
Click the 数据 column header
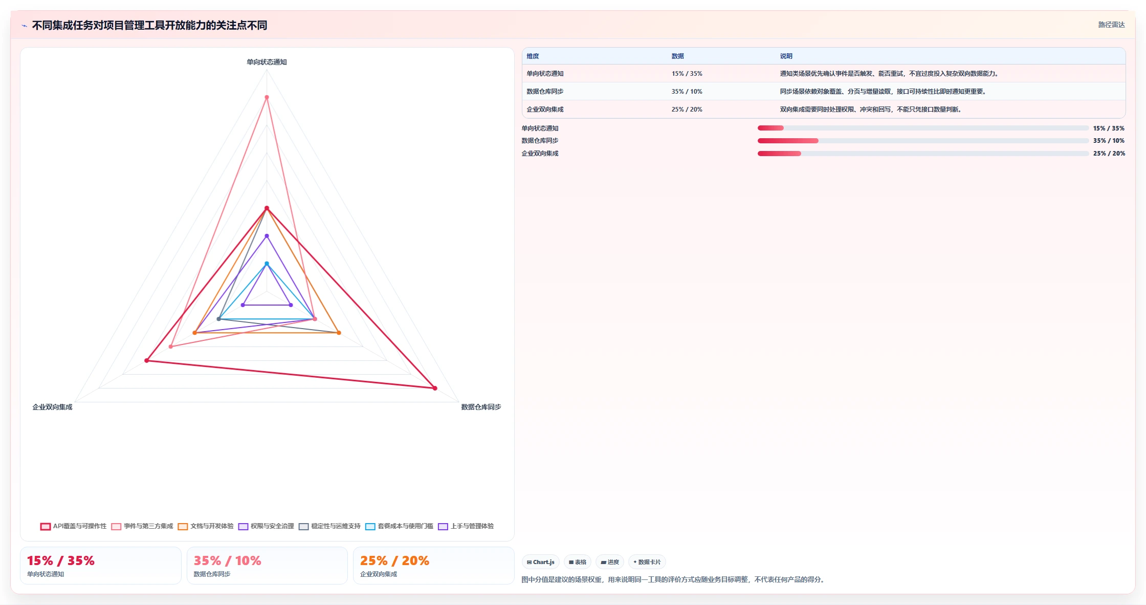tap(678, 56)
